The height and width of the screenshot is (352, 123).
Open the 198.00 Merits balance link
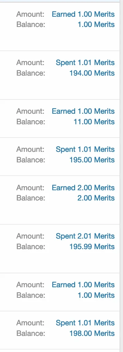[x=92, y=334]
